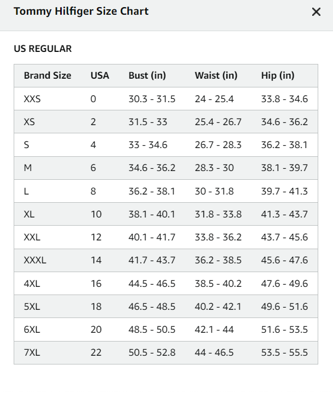
Task: Select the XS brand size cell
Action: point(30,122)
